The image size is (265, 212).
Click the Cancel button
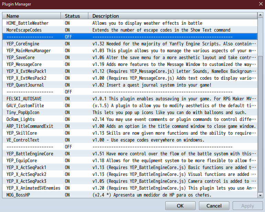coord(214,205)
